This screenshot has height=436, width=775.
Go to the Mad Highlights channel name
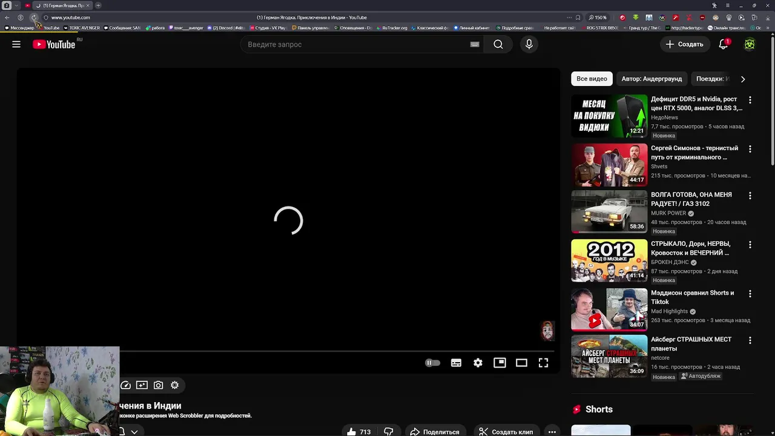(x=669, y=311)
